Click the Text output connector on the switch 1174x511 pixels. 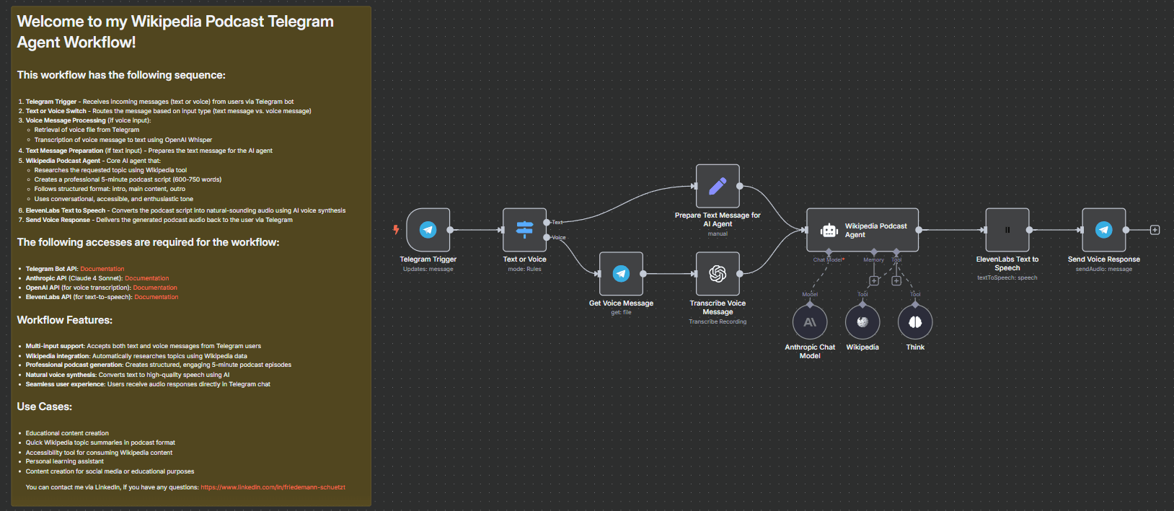coord(547,222)
